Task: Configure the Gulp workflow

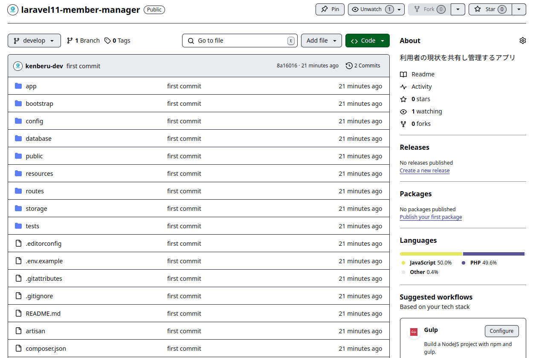Action: [502, 331]
